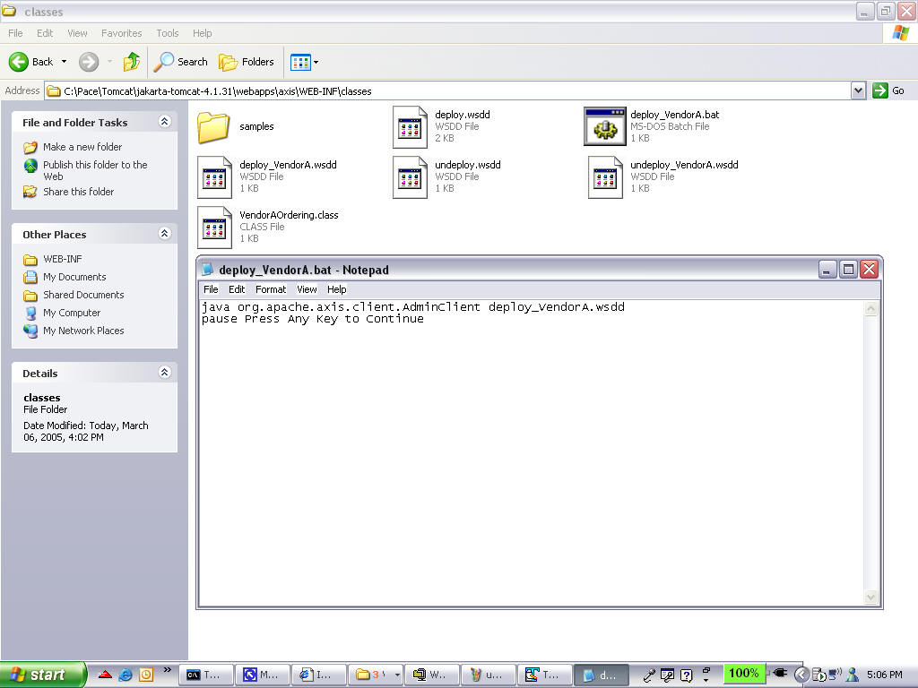Image resolution: width=918 pixels, height=688 pixels.
Task: Click the 100% battery indicator
Action: point(743,674)
